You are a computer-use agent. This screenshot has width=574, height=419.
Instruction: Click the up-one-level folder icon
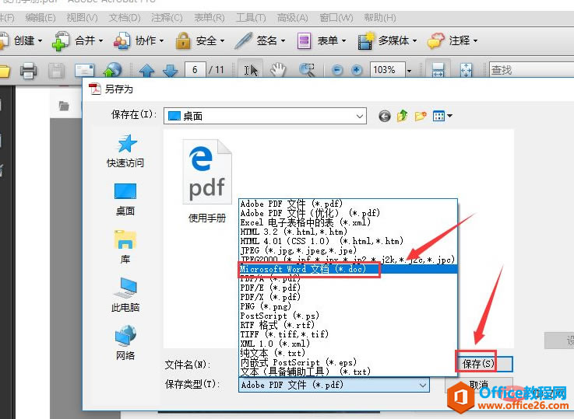[x=403, y=116]
